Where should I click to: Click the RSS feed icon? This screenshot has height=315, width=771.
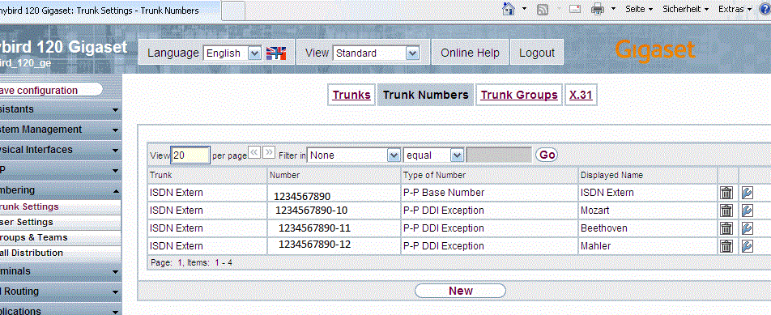point(543,10)
